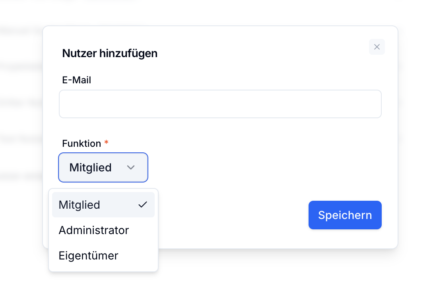The height and width of the screenshot is (292, 435).
Task: Click the Funktion field label
Action: (x=82, y=144)
